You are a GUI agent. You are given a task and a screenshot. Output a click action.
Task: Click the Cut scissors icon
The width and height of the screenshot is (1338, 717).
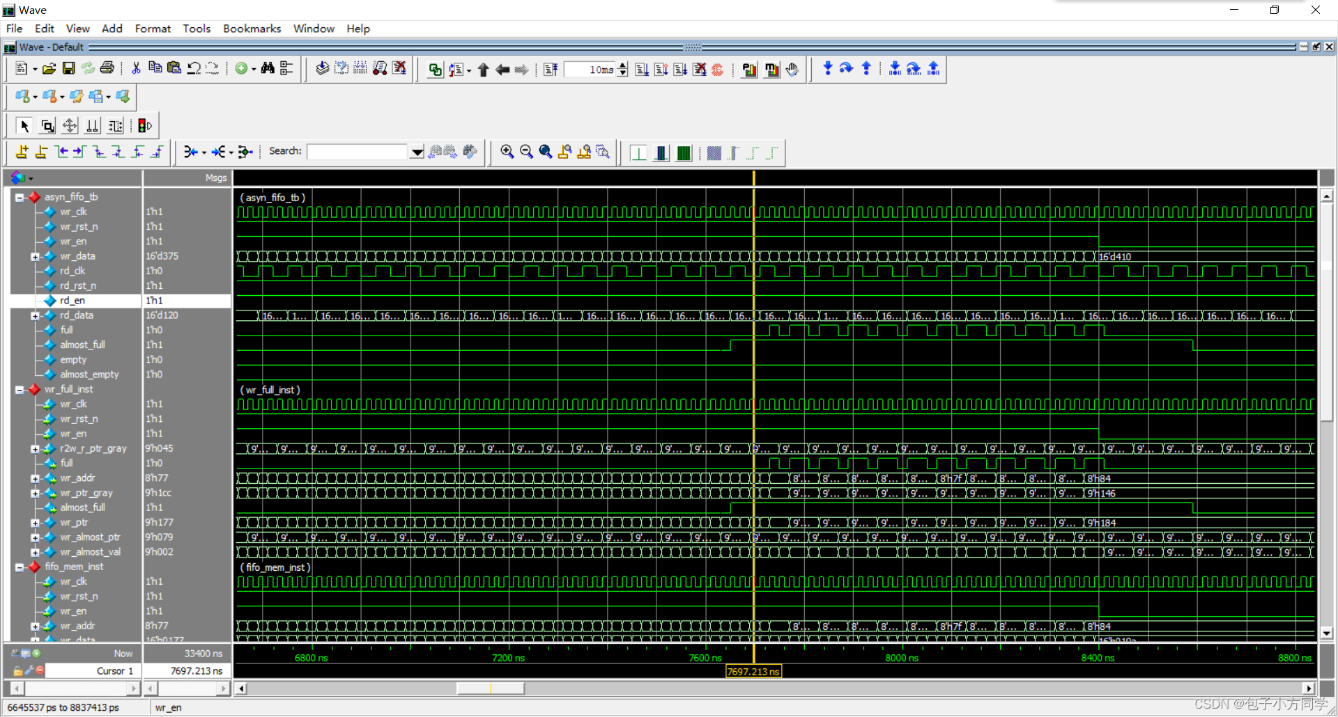[137, 68]
